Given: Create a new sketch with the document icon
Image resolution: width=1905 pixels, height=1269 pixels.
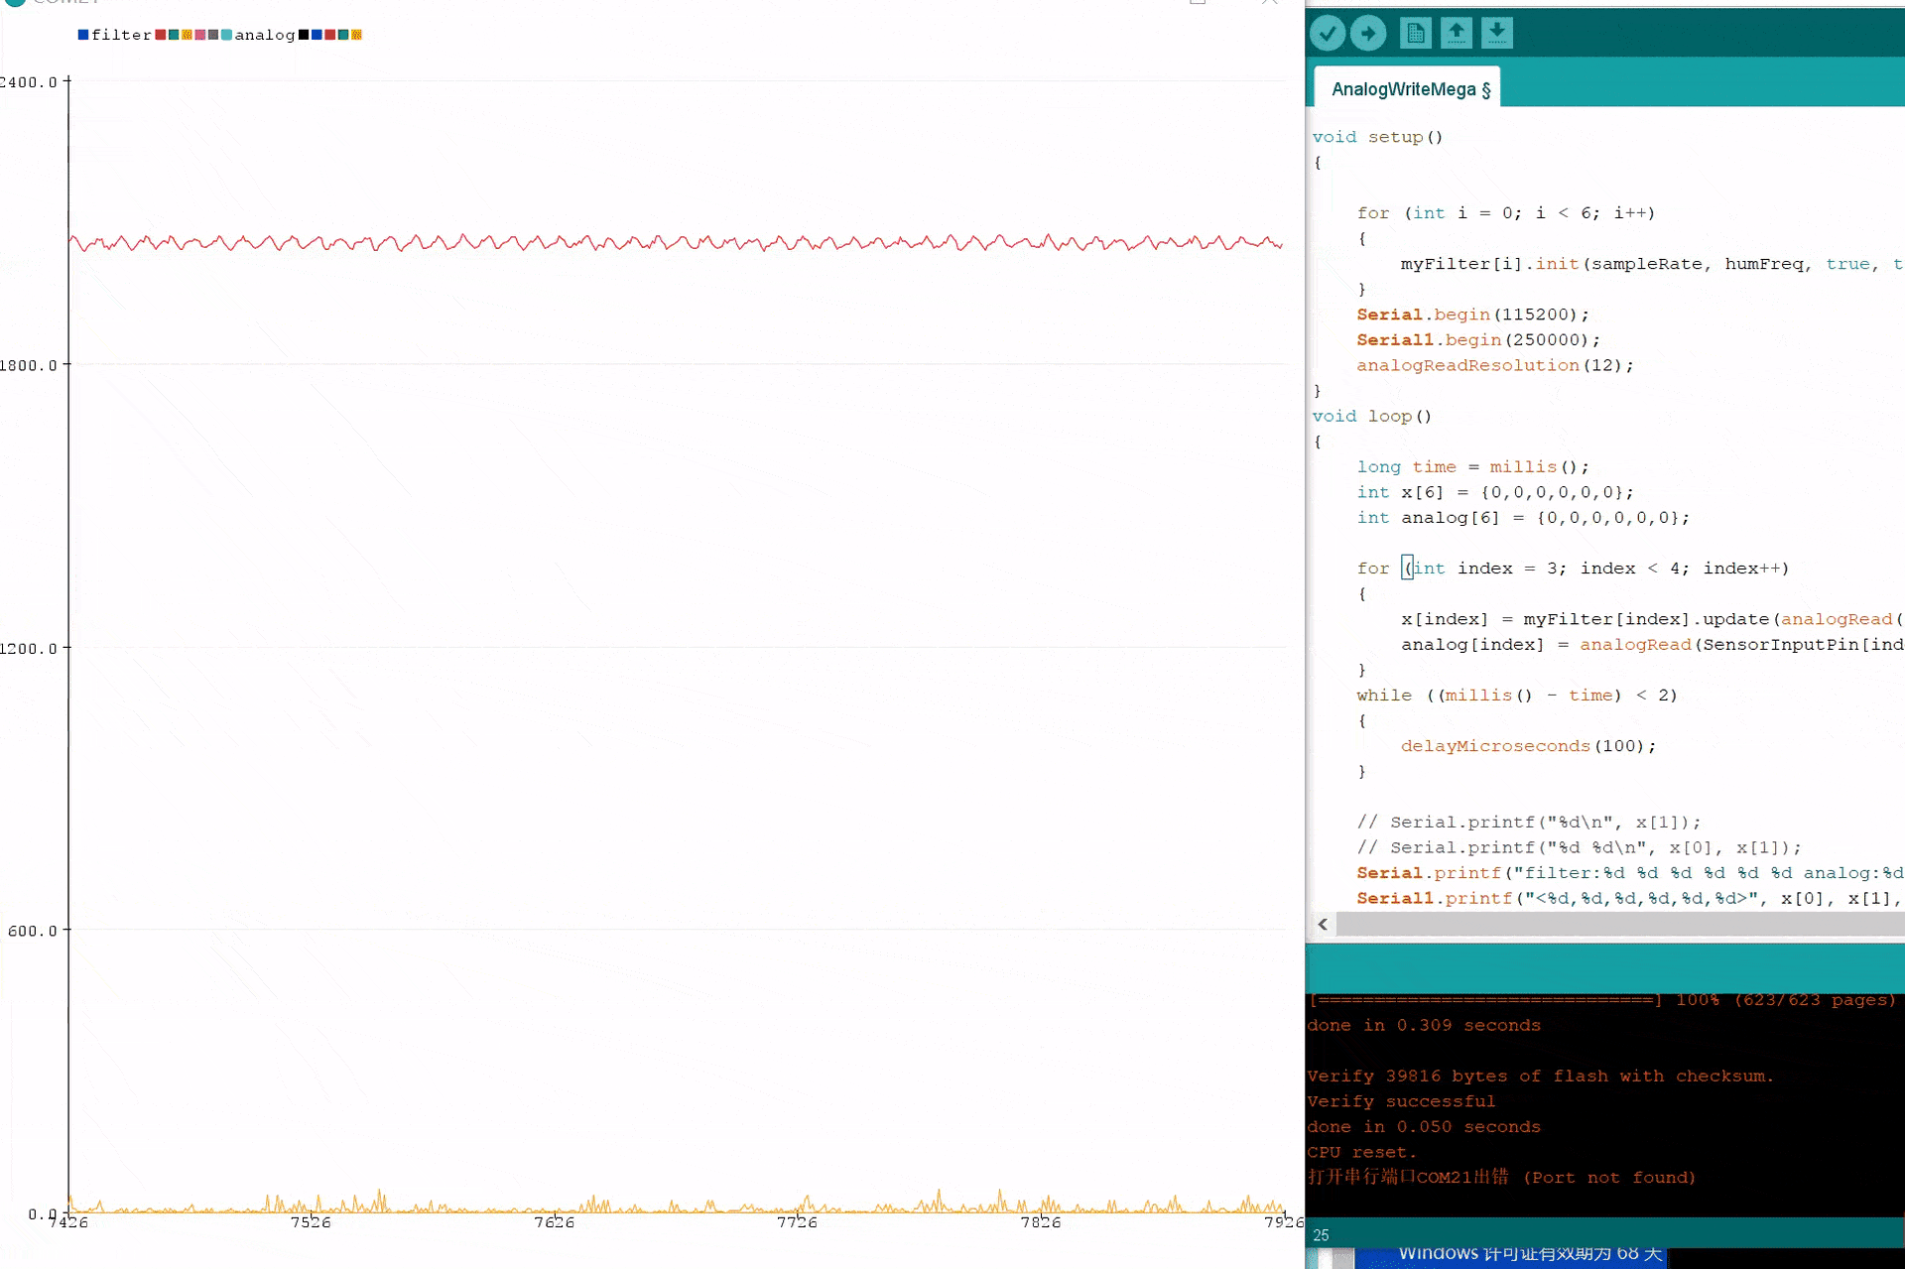Looking at the screenshot, I should coord(1416,33).
